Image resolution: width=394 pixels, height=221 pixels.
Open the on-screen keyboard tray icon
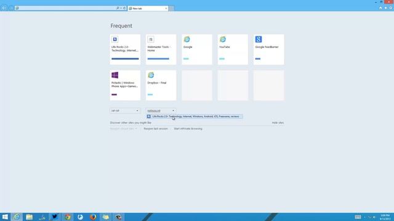pos(358,217)
